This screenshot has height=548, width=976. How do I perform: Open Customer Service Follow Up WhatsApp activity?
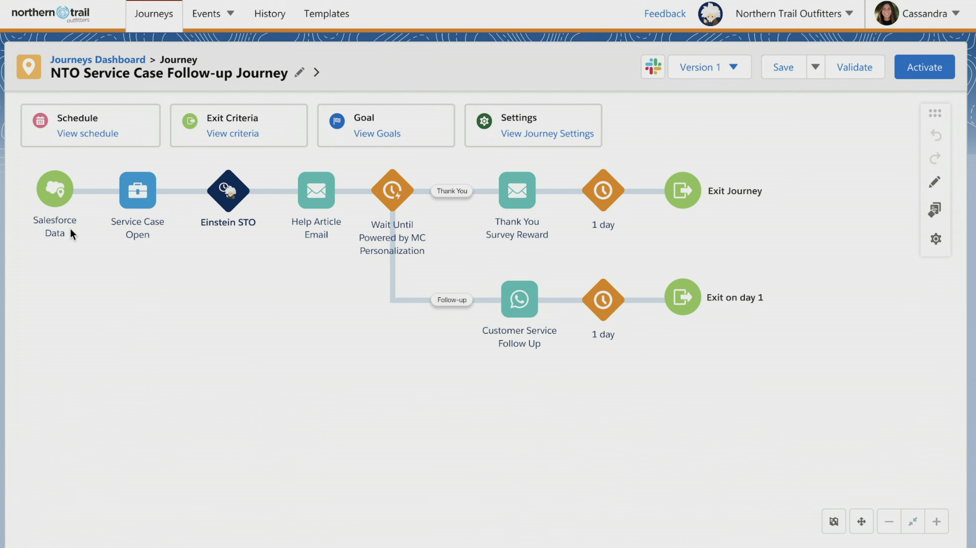click(x=519, y=299)
